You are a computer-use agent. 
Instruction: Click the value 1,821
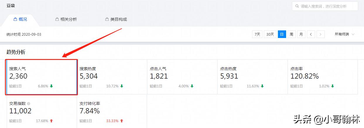click(159, 77)
